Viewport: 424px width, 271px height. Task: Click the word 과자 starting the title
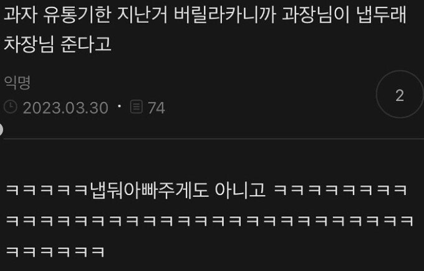[21, 14]
